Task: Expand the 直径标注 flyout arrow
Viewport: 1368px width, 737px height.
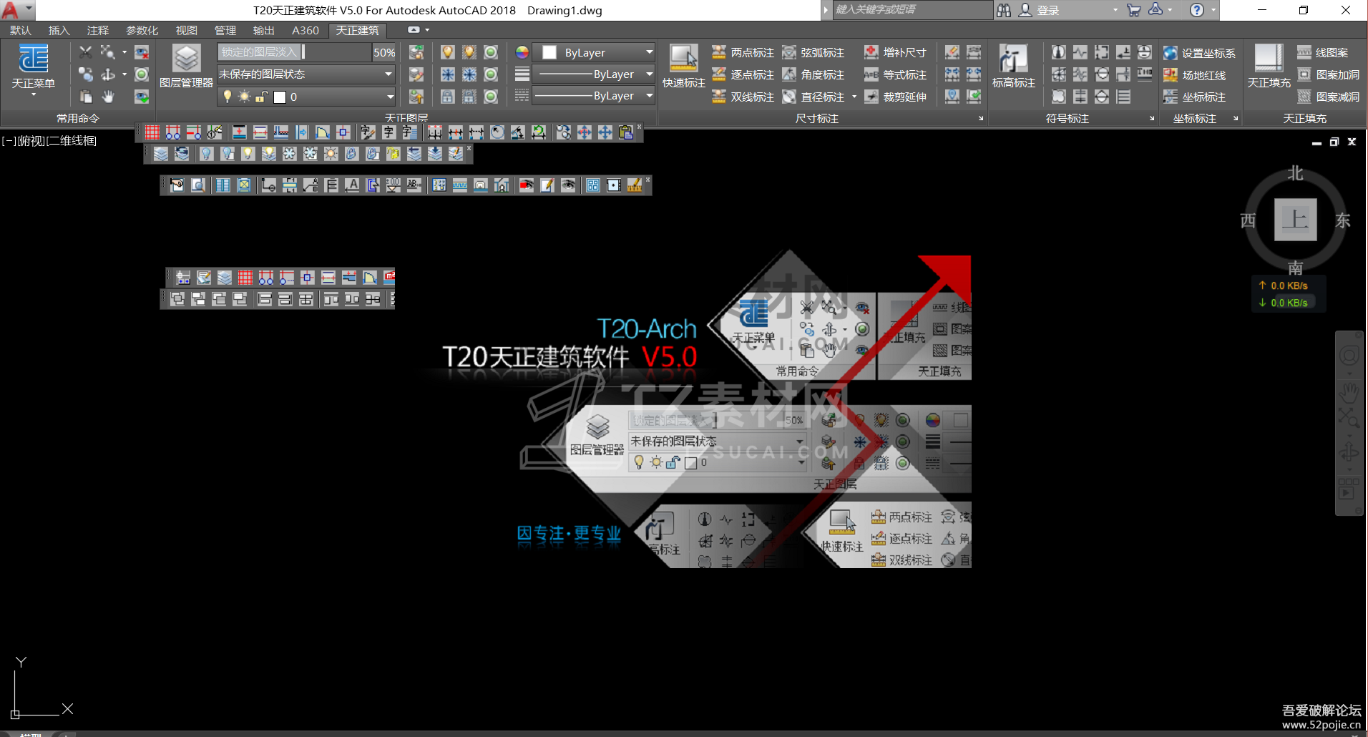Action: coord(854,97)
